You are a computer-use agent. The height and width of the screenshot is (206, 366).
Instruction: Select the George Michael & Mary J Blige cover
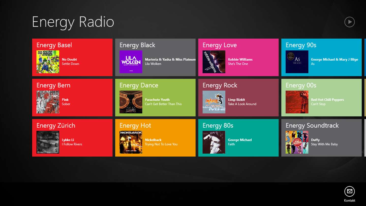[x=297, y=62]
